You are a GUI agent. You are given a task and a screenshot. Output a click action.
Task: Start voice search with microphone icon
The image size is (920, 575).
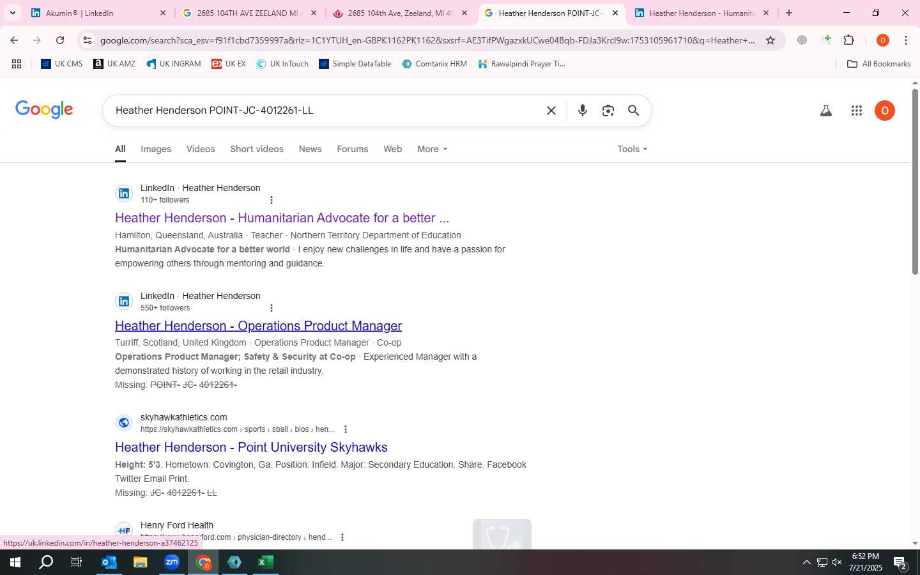pyautogui.click(x=583, y=111)
